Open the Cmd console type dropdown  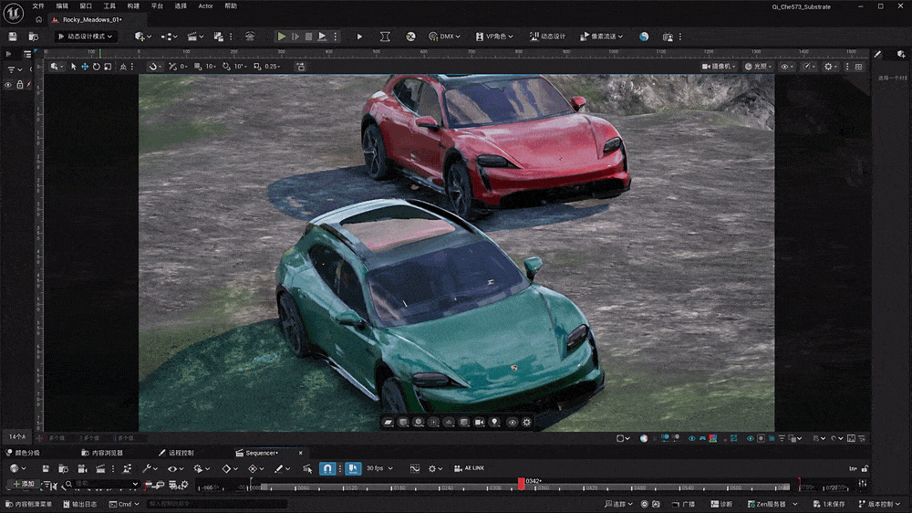[124, 504]
